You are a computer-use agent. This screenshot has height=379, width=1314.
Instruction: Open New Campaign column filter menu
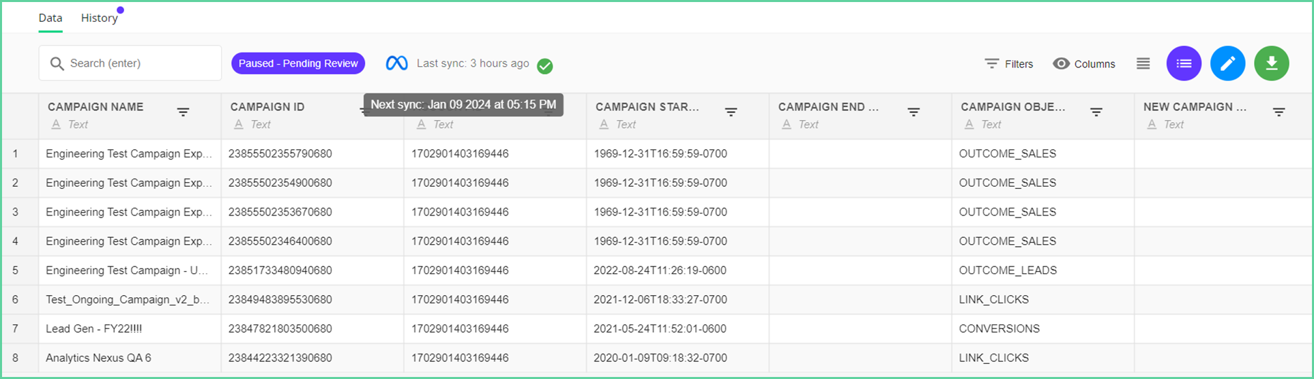pyautogui.click(x=1279, y=112)
